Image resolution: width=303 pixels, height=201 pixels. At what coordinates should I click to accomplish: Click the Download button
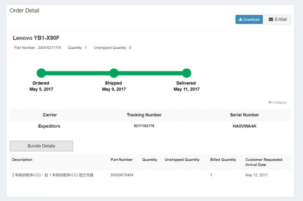tap(249, 19)
